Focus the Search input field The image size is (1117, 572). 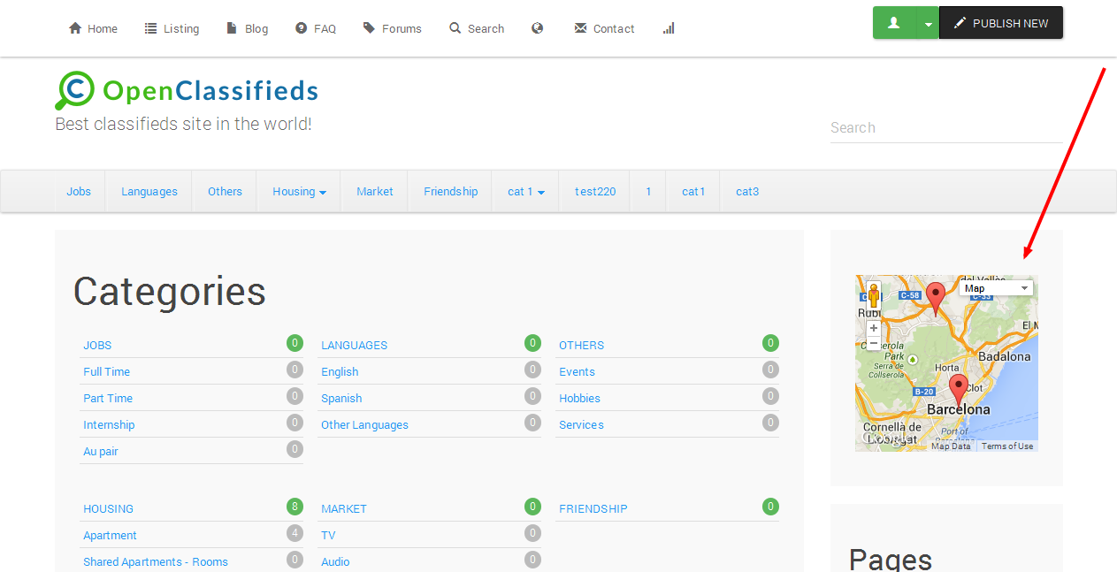[x=946, y=128]
